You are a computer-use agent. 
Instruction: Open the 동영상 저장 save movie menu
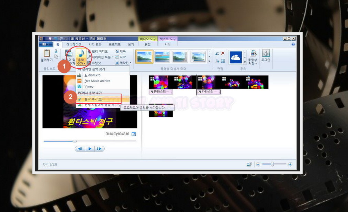click(253, 57)
